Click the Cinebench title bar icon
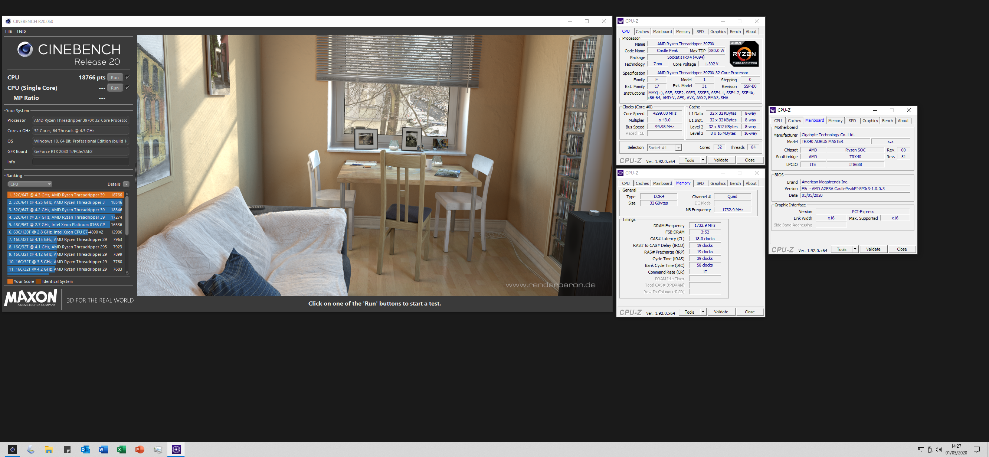The height and width of the screenshot is (457, 989). (x=8, y=21)
